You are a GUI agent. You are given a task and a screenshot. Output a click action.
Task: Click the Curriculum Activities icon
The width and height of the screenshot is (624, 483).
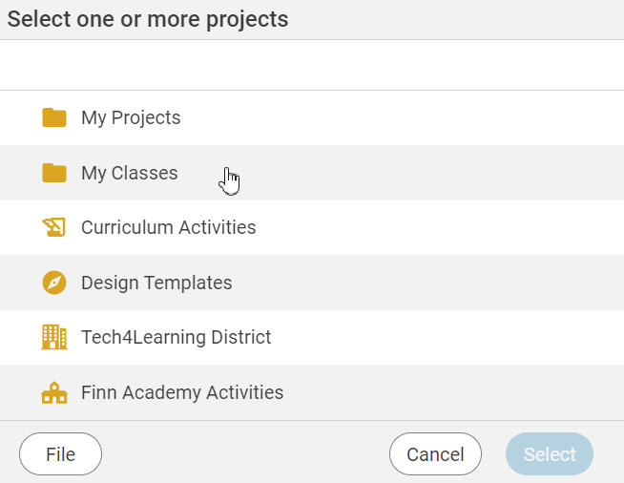pyautogui.click(x=54, y=228)
